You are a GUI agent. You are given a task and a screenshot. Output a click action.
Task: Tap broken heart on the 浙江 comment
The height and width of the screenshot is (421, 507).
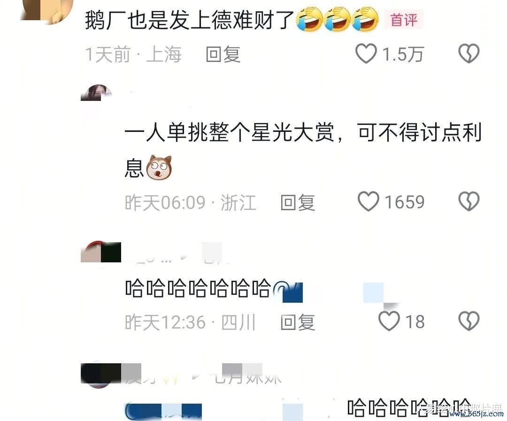click(469, 201)
